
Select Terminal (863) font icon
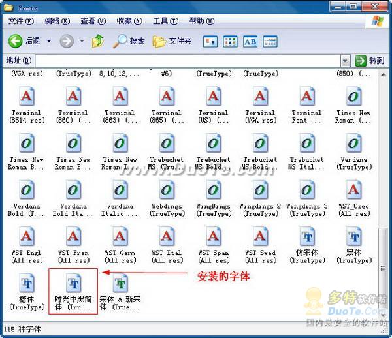[x=120, y=105]
